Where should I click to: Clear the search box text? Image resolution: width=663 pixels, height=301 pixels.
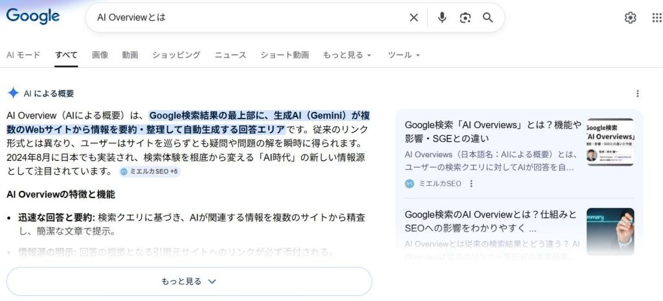tap(414, 17)
